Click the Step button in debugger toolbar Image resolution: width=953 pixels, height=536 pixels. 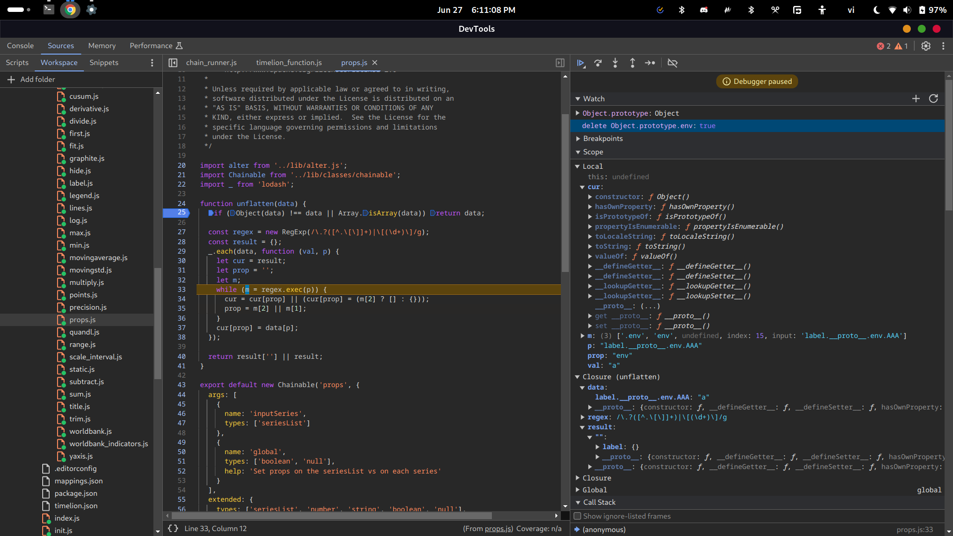click(x=650, y=63)
